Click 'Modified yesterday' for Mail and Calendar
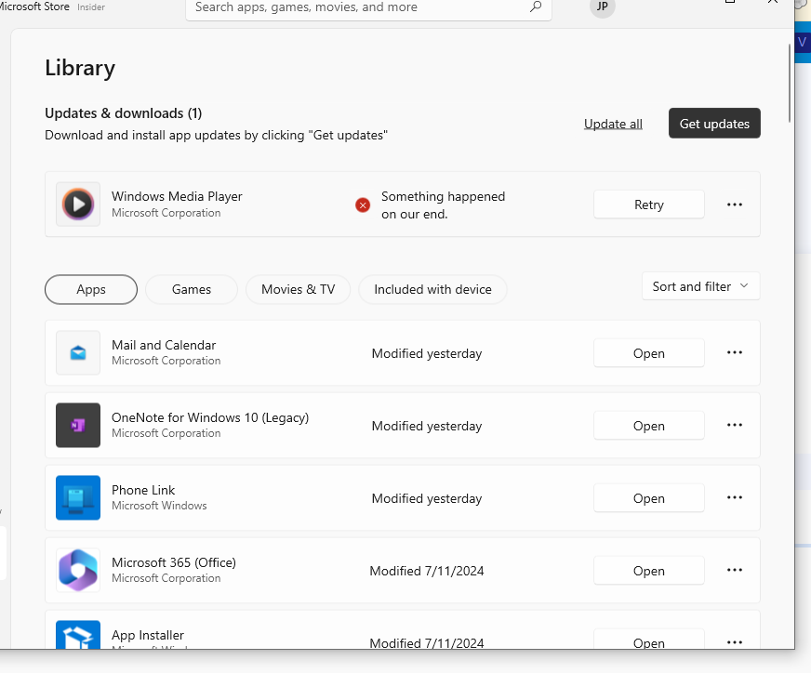The image size is (811, 673). pos(427,353)
